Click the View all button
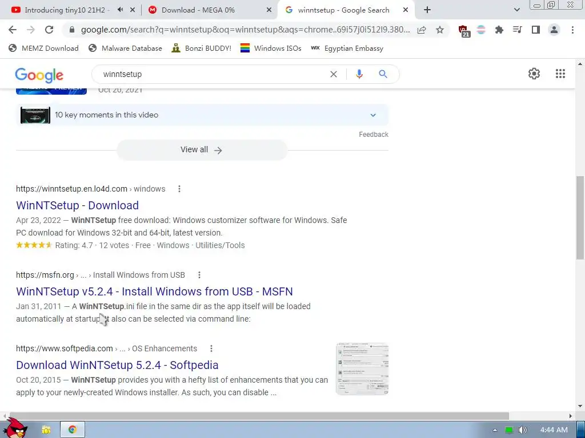Image resolution: width=585 pixels, height=438 pixels. click(x=202, y=150)
